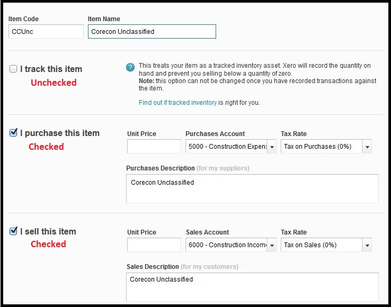
Task: Enable the 'I track this item' checkbox
Action: (x=13, y=69)
